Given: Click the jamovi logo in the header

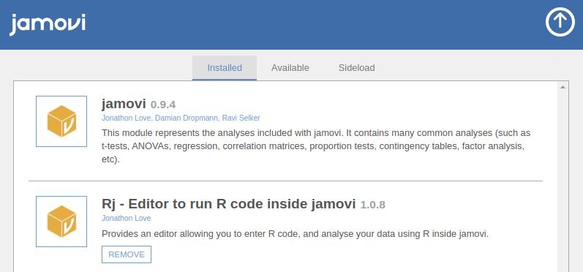Looking at the screenshot, I should point(48,25).
